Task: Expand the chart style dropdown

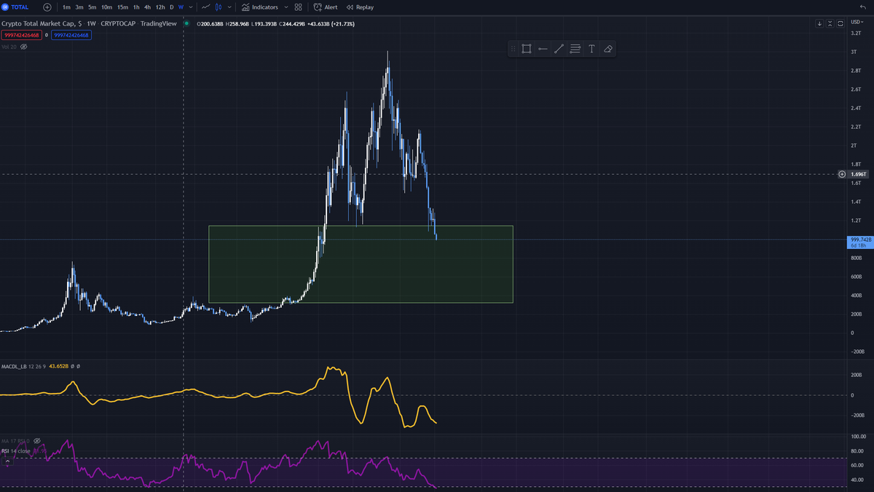Action: coord(229,7)
